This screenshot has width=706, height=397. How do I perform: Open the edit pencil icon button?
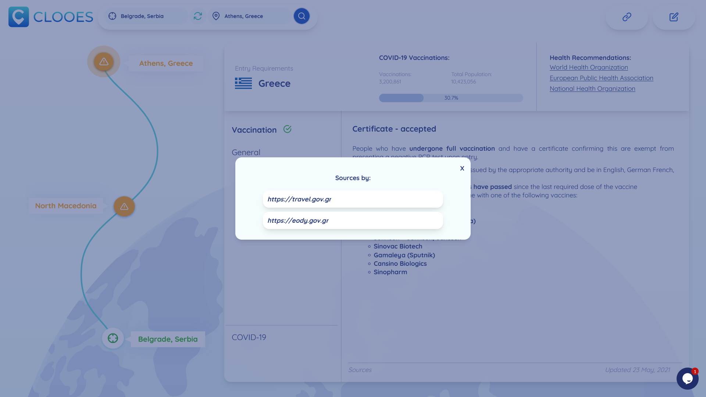(x=674, y=17)
